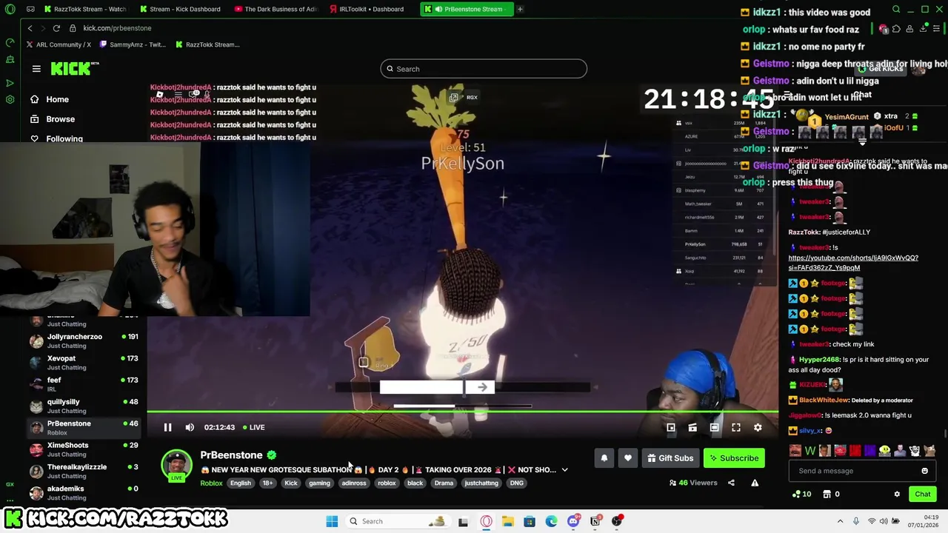Open RazzTokk Stream bookmark
Screen dimensions: 948x533
pos(207,44)
